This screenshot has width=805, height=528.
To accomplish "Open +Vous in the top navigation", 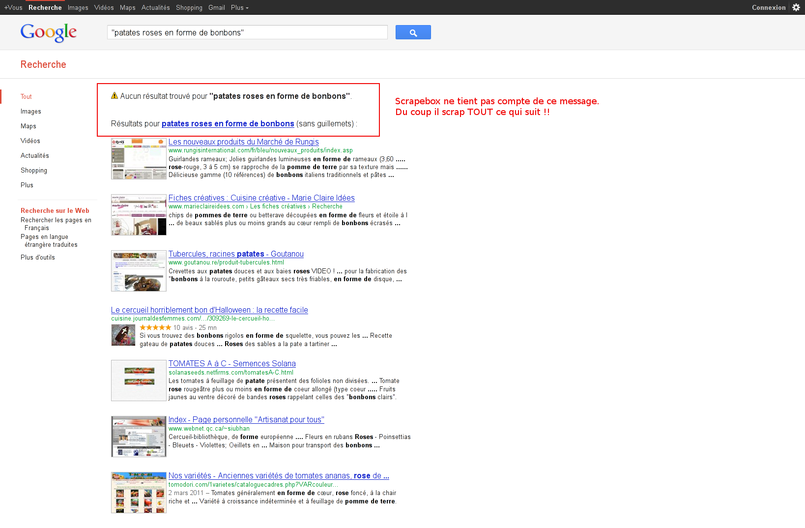I will (x=13, y=7).
